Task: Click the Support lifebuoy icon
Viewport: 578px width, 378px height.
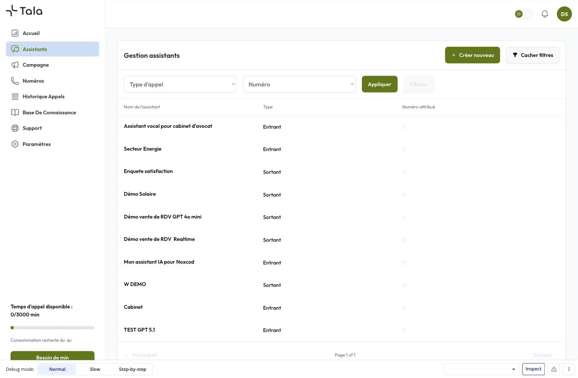Action: point(15,128)
